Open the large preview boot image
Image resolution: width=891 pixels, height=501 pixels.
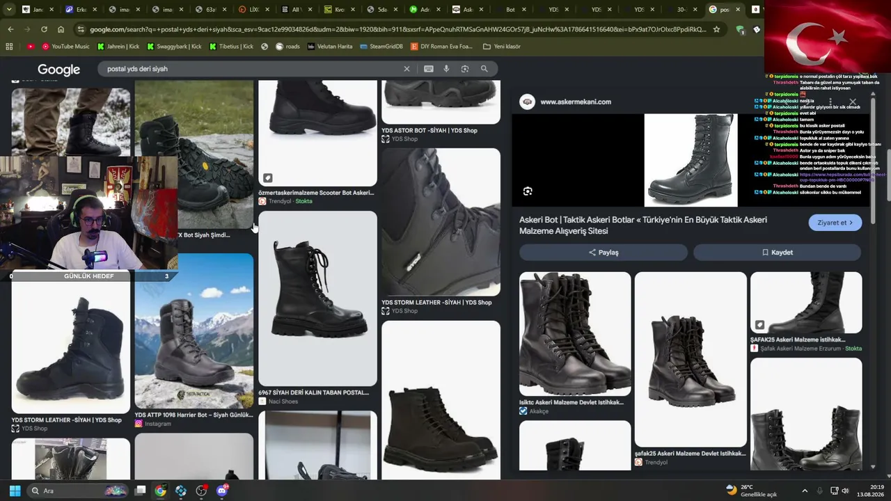(x=691, y=160)
